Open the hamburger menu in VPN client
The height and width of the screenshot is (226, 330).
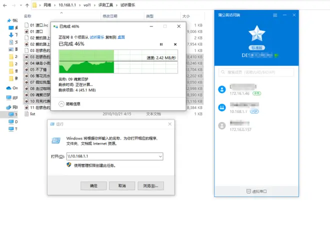point(274,15)
